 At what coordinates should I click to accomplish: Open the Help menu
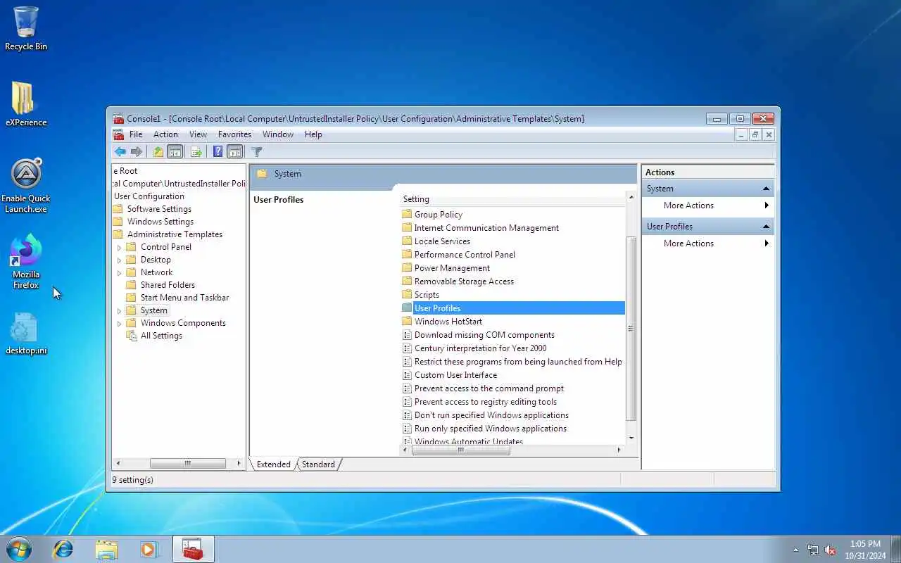pos(313,134)
